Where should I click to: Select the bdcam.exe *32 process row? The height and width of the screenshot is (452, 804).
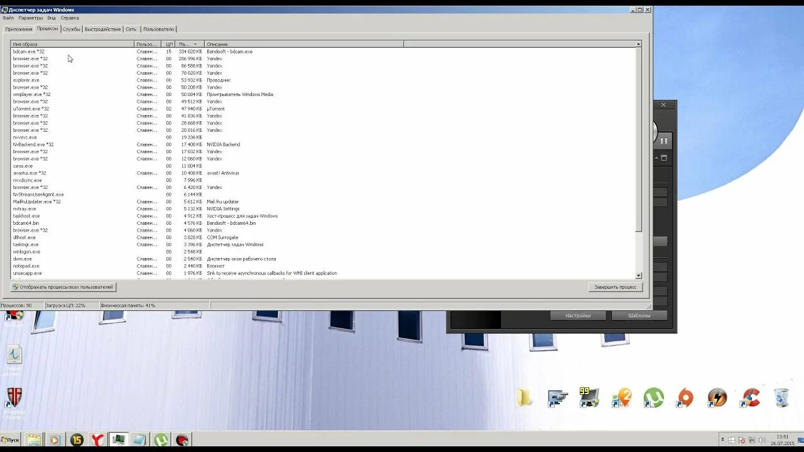323,51
